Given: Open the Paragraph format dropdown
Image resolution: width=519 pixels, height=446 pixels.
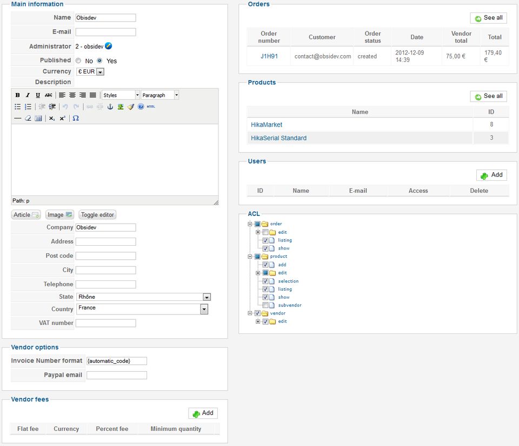Looking at the screenshot, I should point(160,95).
